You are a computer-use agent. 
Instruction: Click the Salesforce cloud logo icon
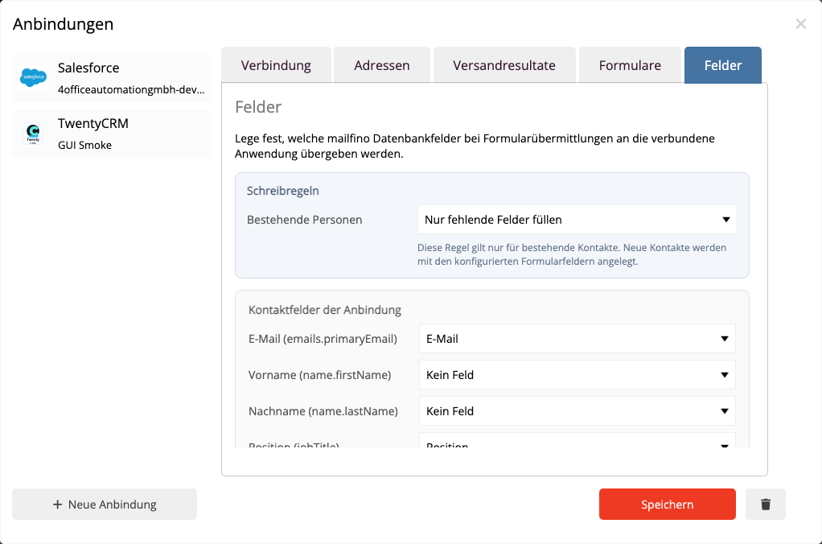click(33, 77)
